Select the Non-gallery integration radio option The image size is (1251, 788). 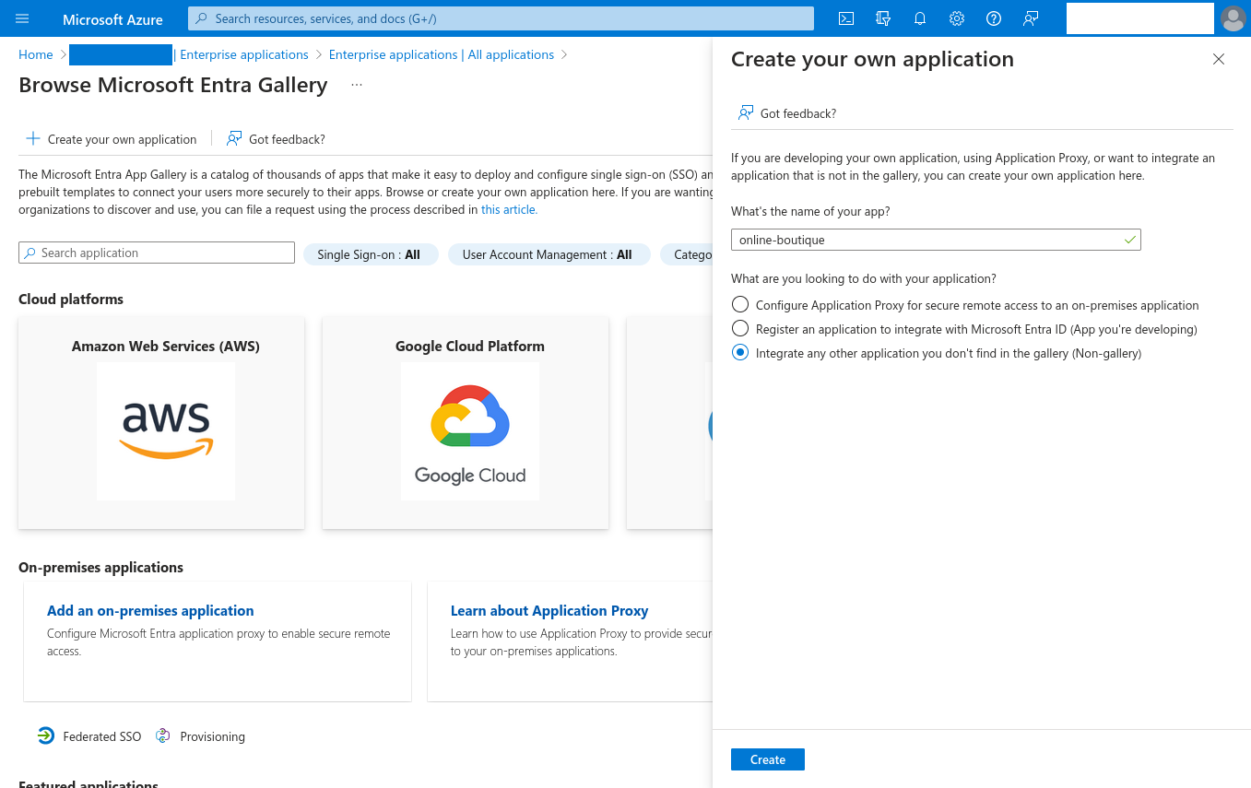[740, 352]
